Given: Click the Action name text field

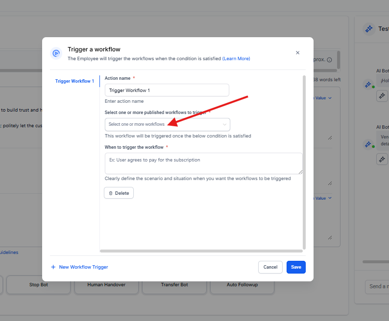Looking at the screenshot, I should (167, 91).
